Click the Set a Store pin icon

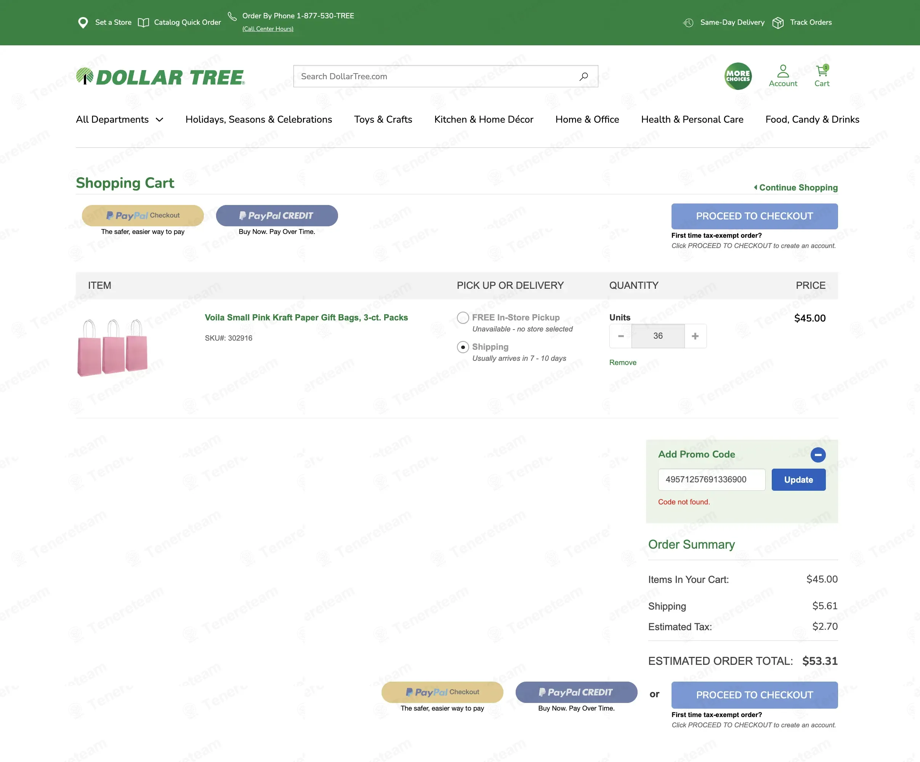click(83, 22)
